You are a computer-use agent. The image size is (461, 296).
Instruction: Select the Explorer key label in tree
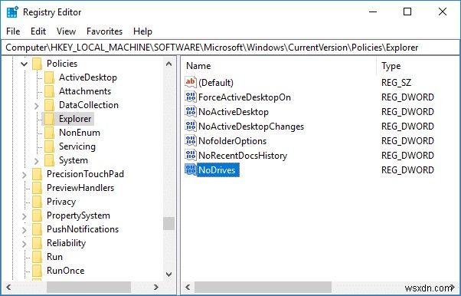[x=75, y=119]
